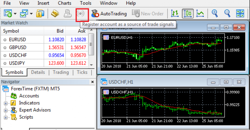Screen dimensions: 250x130
Task: Open Navigator via the gold folder icon
Action: (55, 13)
